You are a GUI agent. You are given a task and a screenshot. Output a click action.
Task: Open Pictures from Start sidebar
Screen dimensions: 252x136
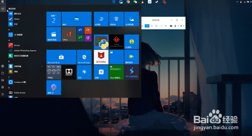3,80
